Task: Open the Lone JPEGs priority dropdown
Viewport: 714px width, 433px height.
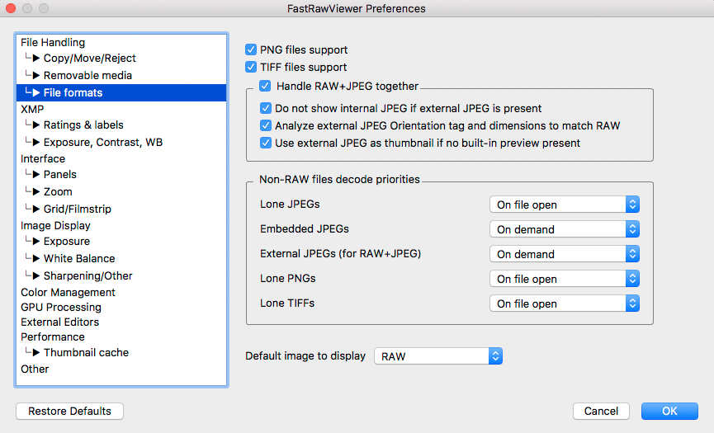Action: [565, 205]
